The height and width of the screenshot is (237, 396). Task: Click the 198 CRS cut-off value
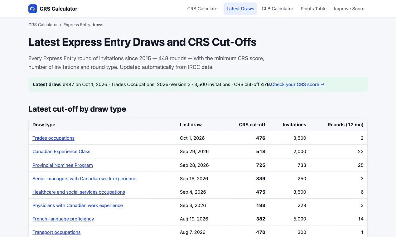click(x=261, y=206)
